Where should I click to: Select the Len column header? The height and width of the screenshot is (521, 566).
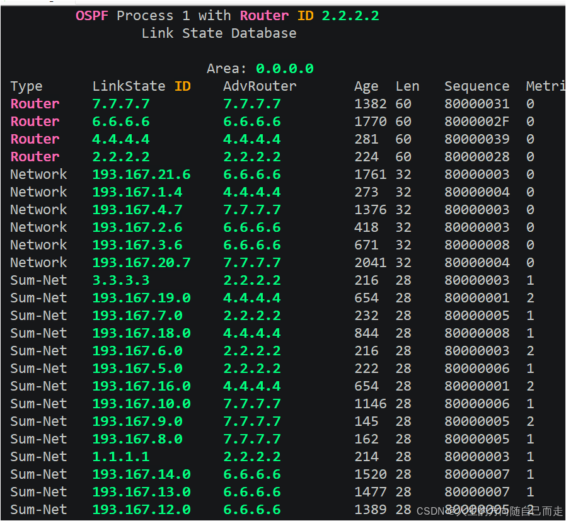tap(407, 86)
